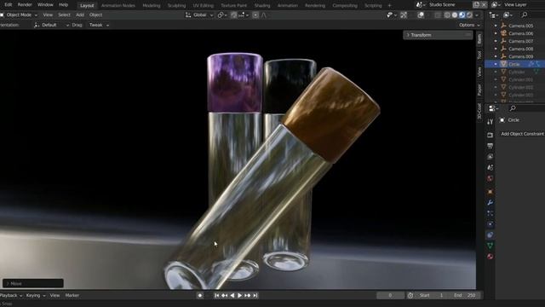Toggle auto keying record button in timeline
Screen dimensions: 545x307
tap(200, 295)
